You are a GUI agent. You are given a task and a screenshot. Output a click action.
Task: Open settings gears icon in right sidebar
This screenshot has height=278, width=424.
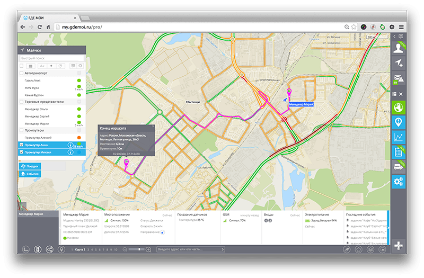point(399,182)
